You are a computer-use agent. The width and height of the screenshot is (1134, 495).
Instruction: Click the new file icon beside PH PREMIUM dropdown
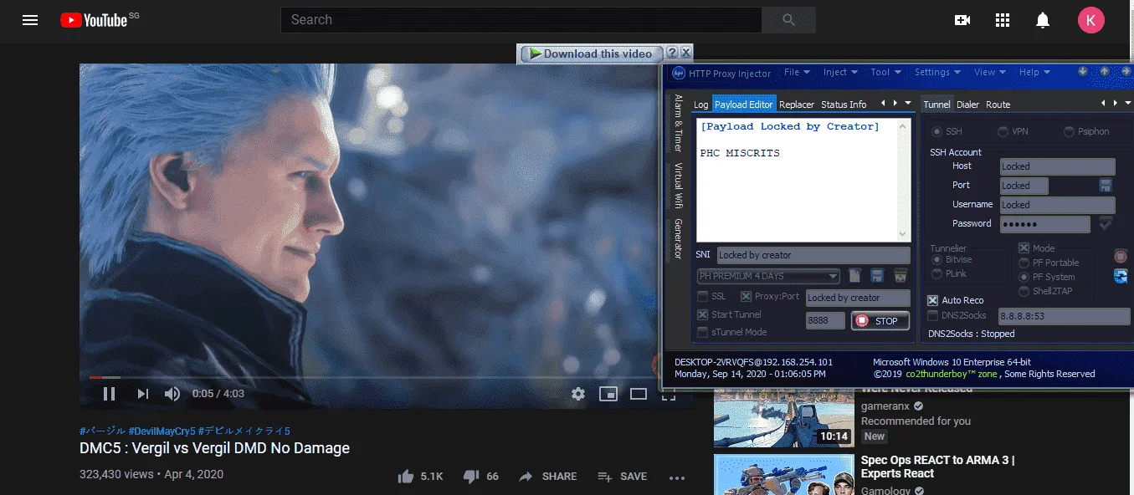click(855, 276)
